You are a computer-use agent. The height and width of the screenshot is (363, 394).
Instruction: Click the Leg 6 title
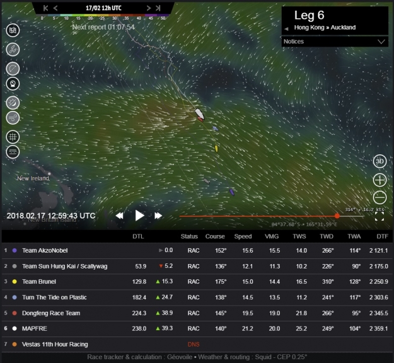click(x=309, y=15)
